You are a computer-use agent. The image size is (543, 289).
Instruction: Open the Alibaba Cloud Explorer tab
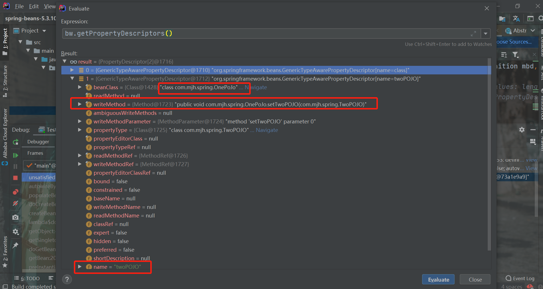(5, 137)
